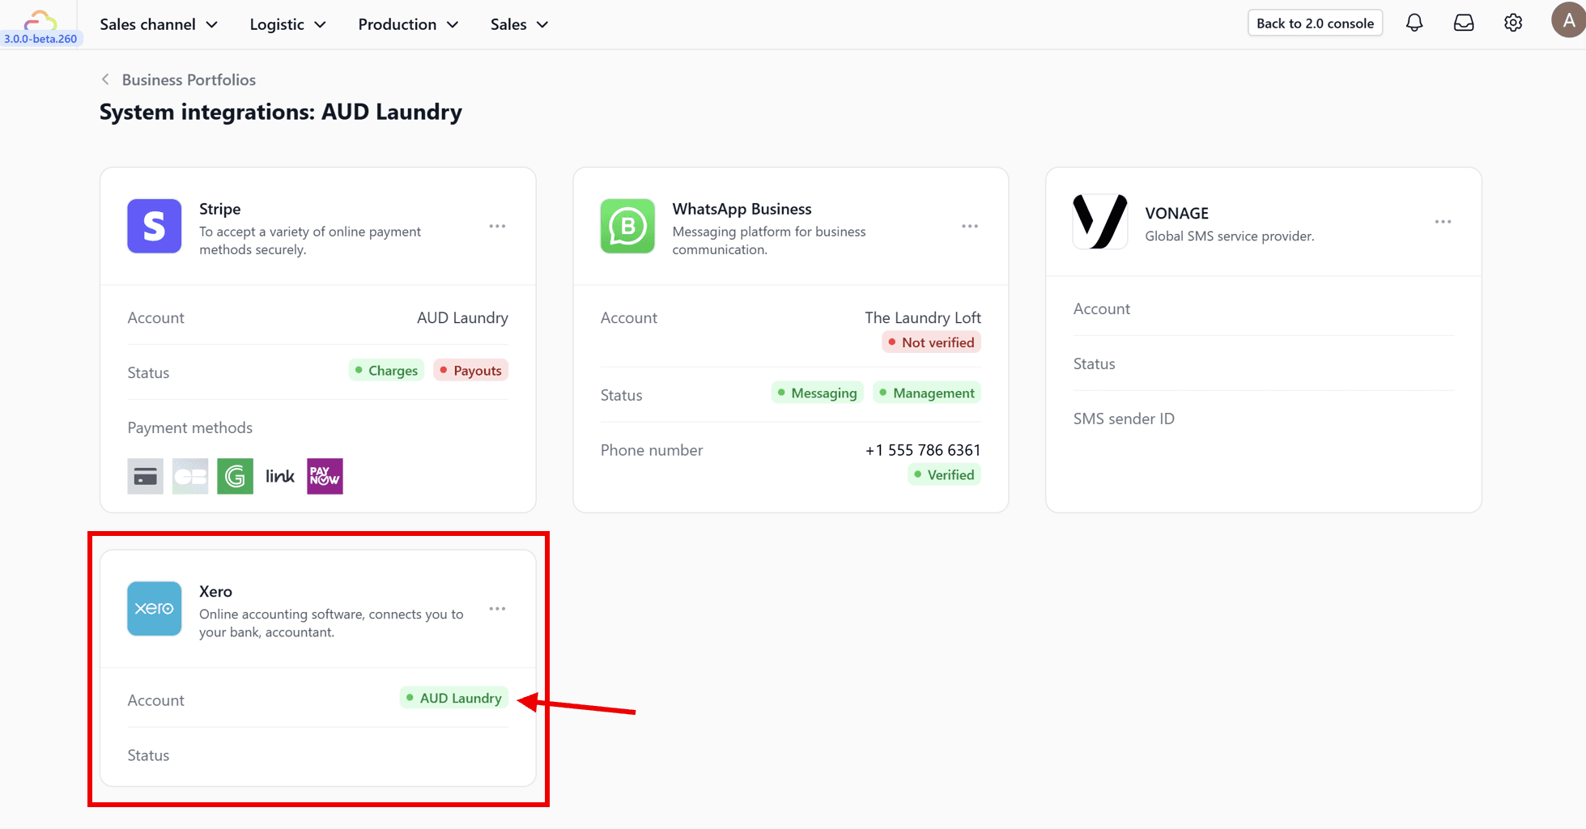
Task: Open the Logistic menu
Action: 287,24
